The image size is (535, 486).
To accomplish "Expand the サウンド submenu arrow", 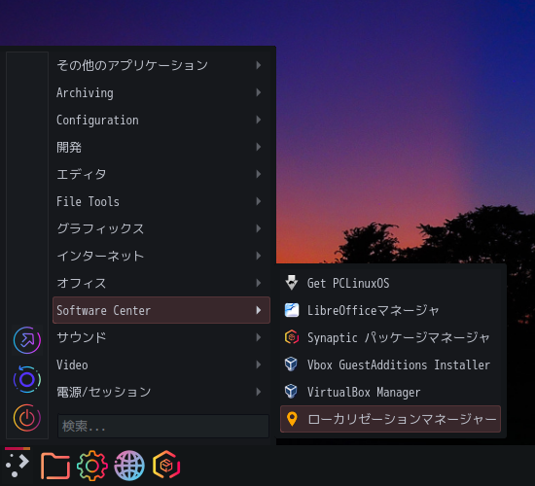I will (259, 337).
